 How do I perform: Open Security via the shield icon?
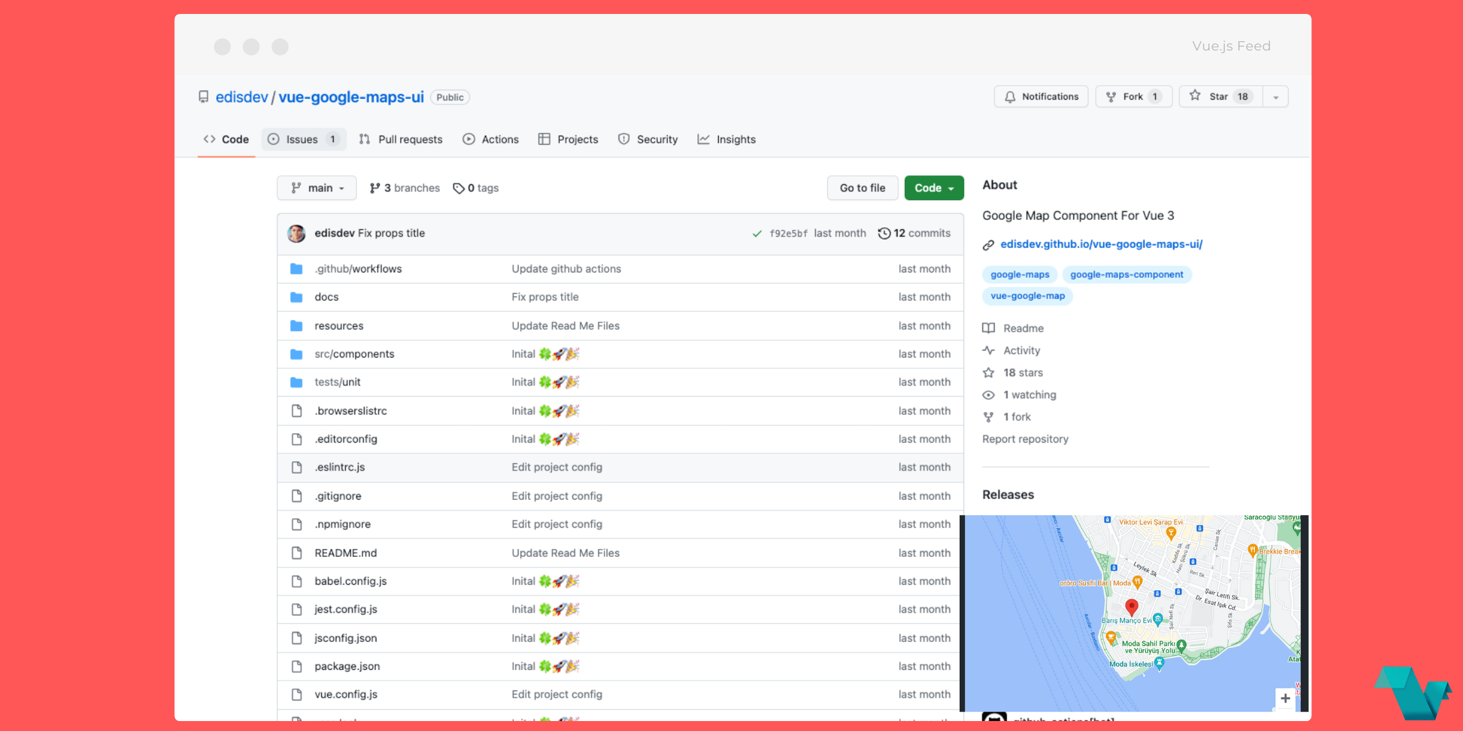(x=624, y=139)
